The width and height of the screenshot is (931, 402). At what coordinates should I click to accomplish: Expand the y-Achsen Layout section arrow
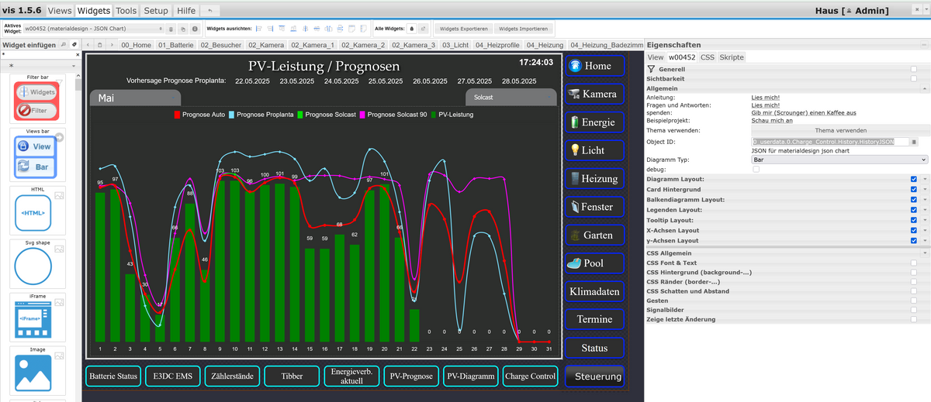click(x=925, y=241)
